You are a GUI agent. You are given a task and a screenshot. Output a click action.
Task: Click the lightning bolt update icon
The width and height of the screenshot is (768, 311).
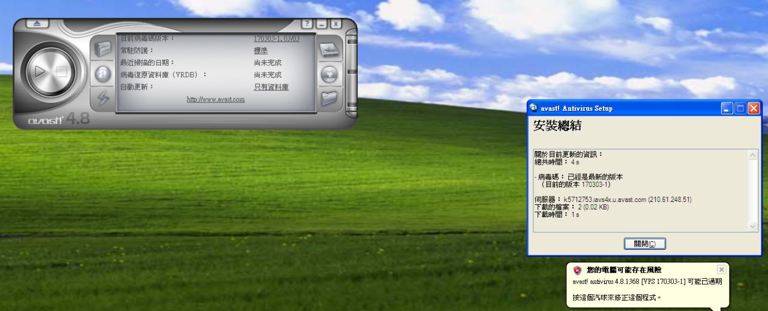(103, 98)
